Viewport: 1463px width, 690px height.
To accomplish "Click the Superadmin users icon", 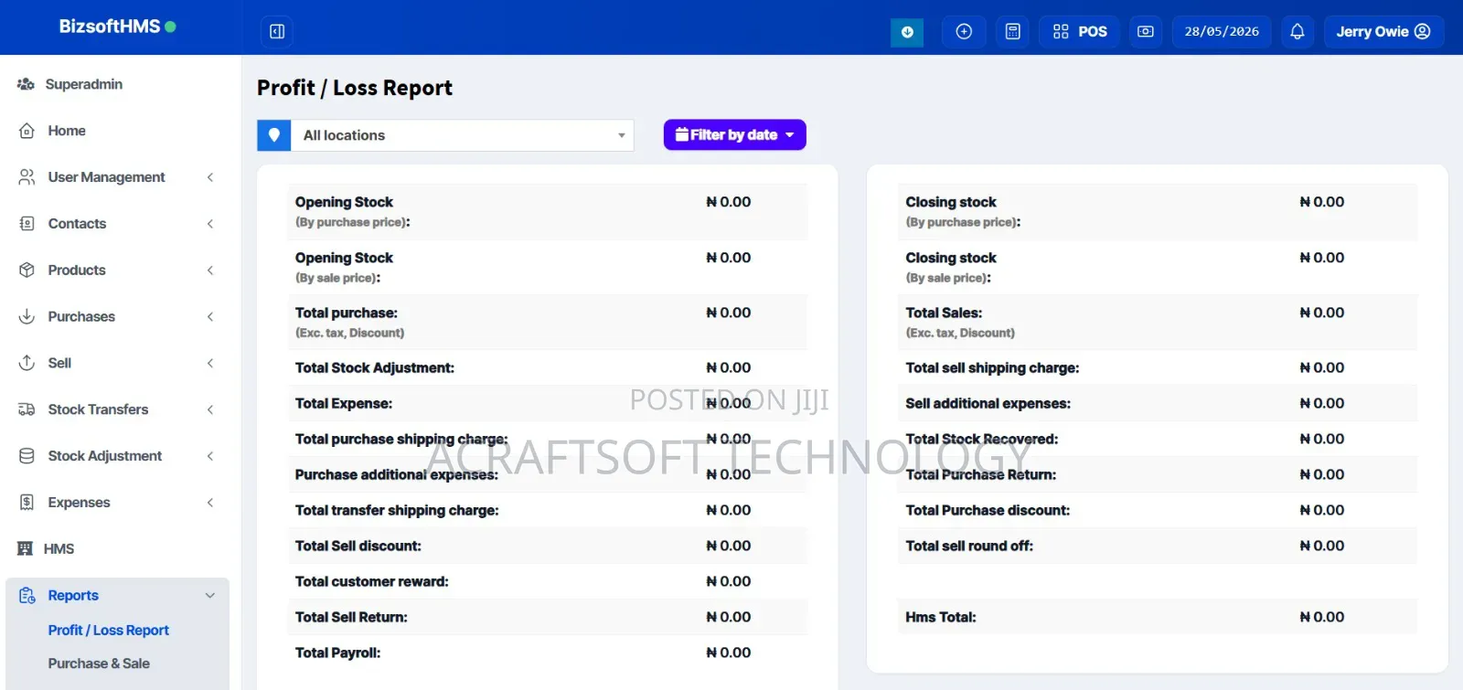I will coord(26,84).
